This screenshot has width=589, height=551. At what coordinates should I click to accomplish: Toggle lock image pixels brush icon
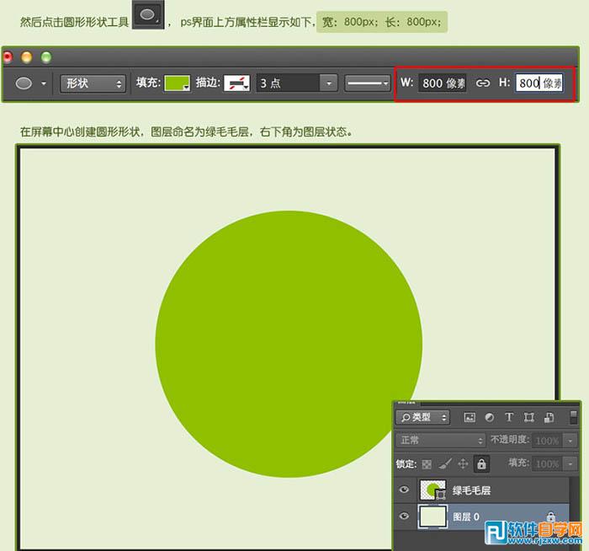pyautogui.click(x=444, y=464)
